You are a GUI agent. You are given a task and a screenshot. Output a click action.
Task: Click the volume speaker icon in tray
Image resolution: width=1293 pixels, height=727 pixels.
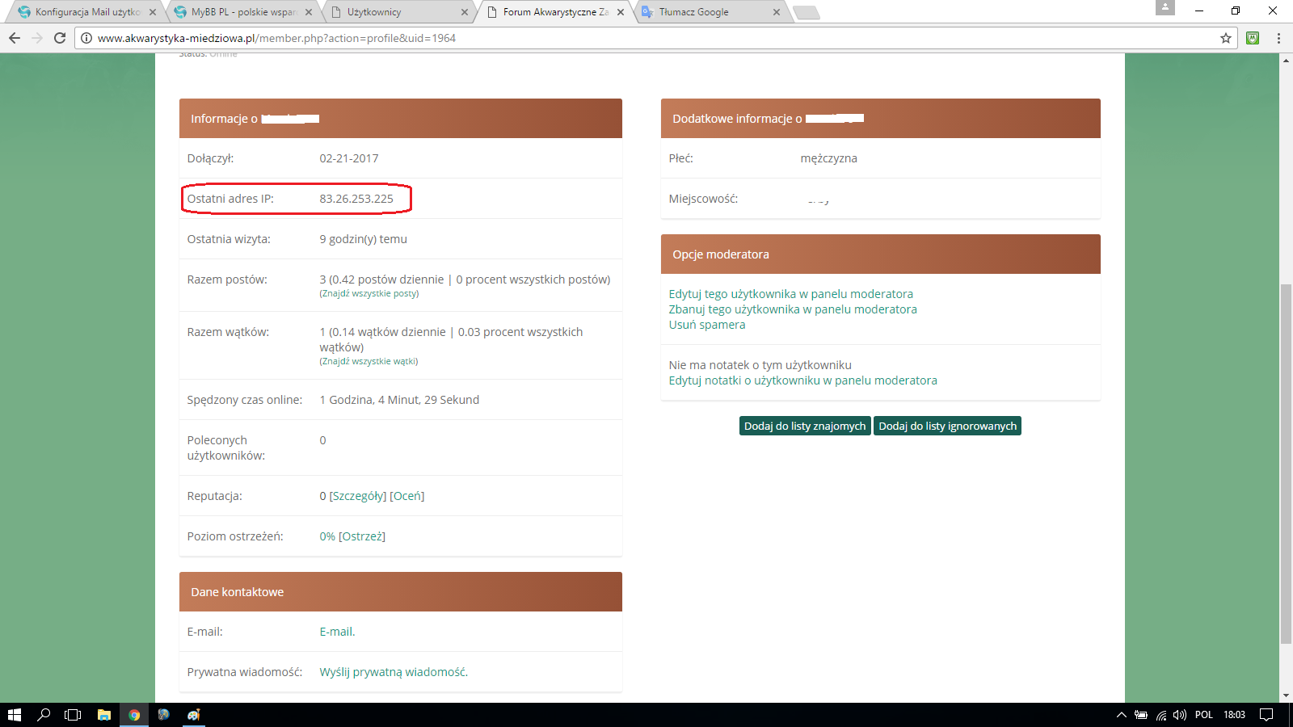(x=1180, y=715)
